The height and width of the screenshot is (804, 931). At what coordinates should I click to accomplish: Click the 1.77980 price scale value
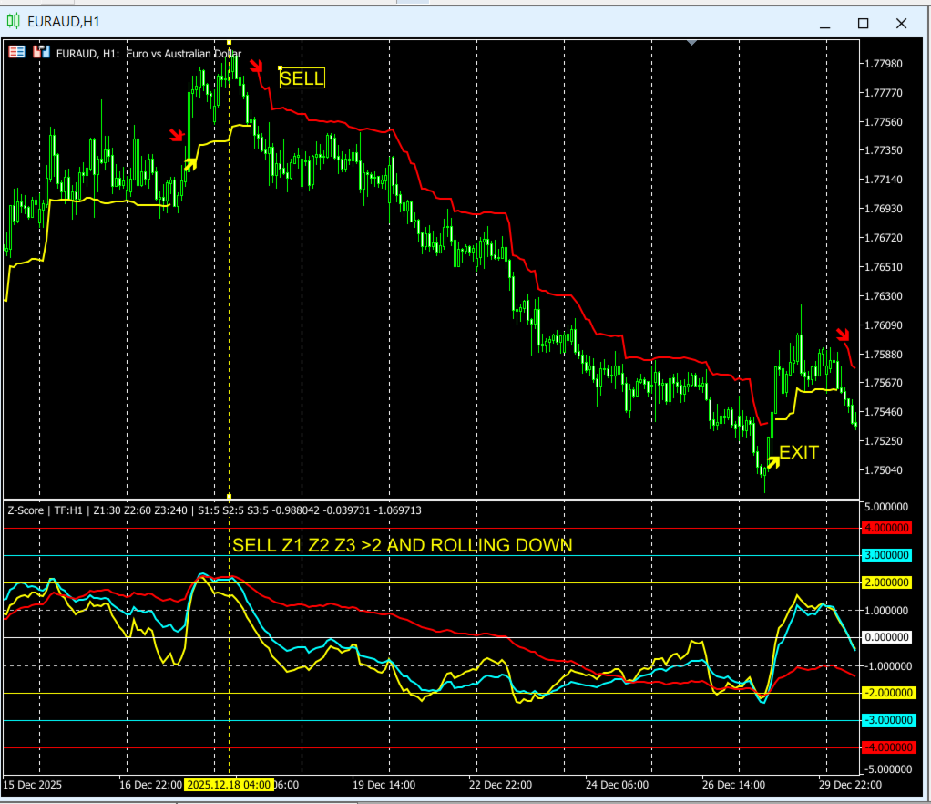(x=884, y=64)
